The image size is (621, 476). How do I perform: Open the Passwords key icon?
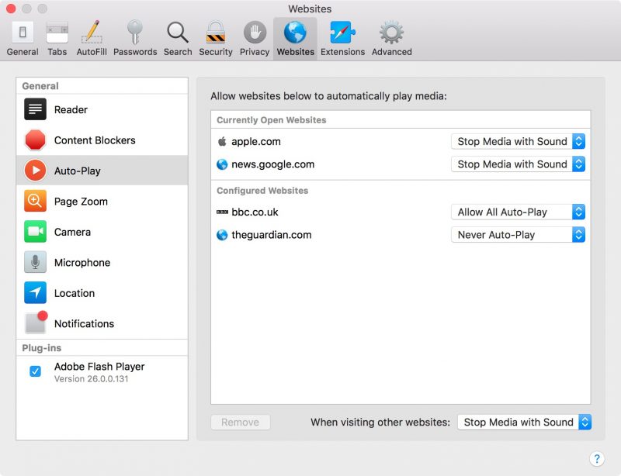coord(135,38)
